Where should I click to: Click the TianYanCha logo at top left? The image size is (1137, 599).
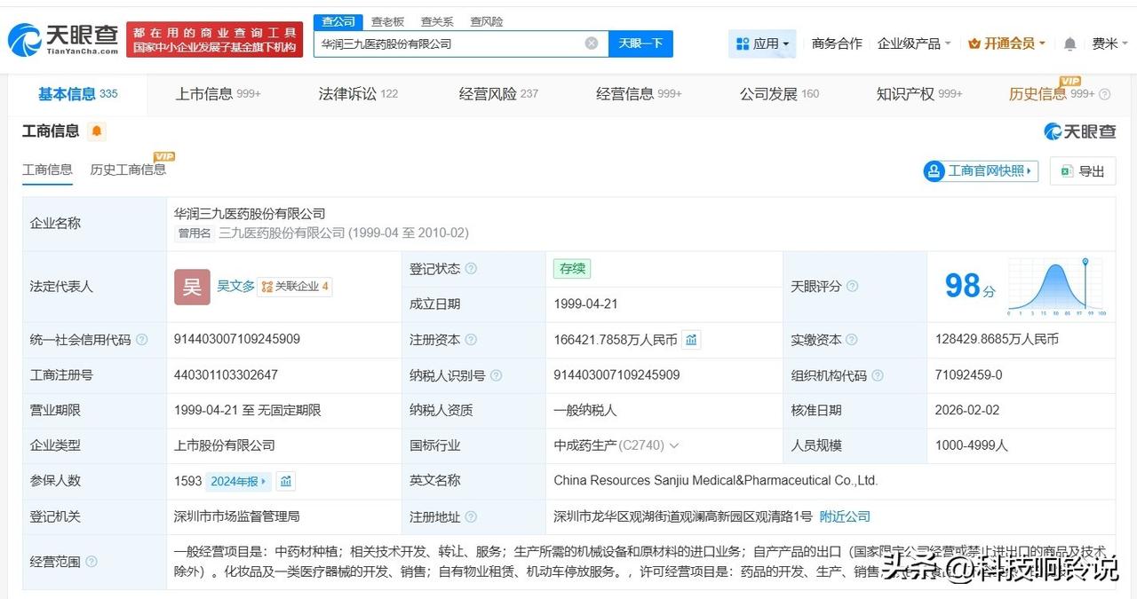[x=63, y=39]
